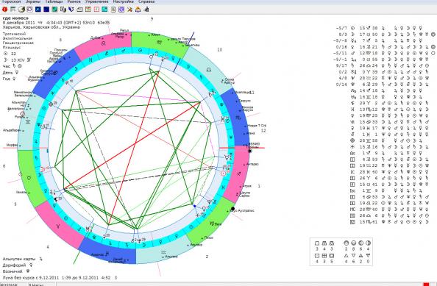Click the blue V-shaped shield toolbar icon

pos(71,10)
